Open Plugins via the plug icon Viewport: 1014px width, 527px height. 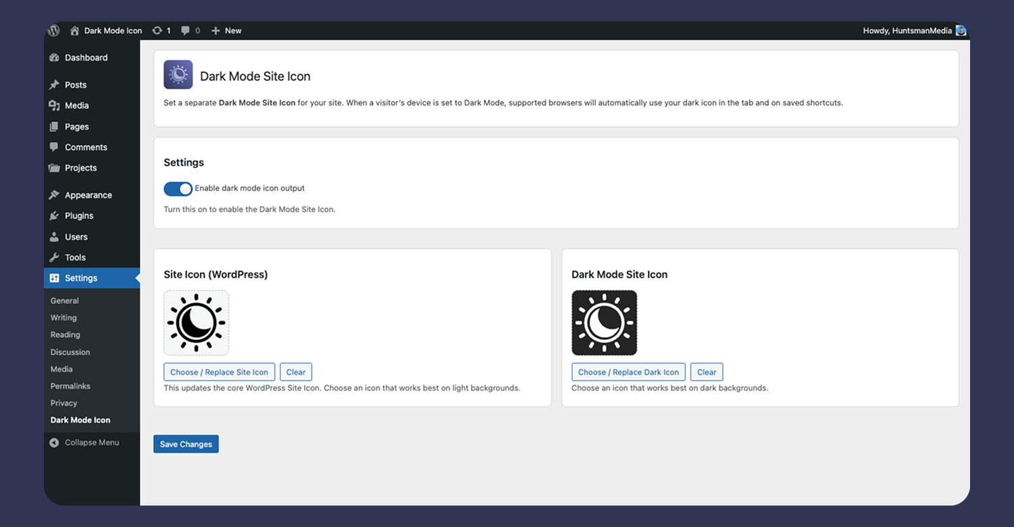(x=54, y=216)
